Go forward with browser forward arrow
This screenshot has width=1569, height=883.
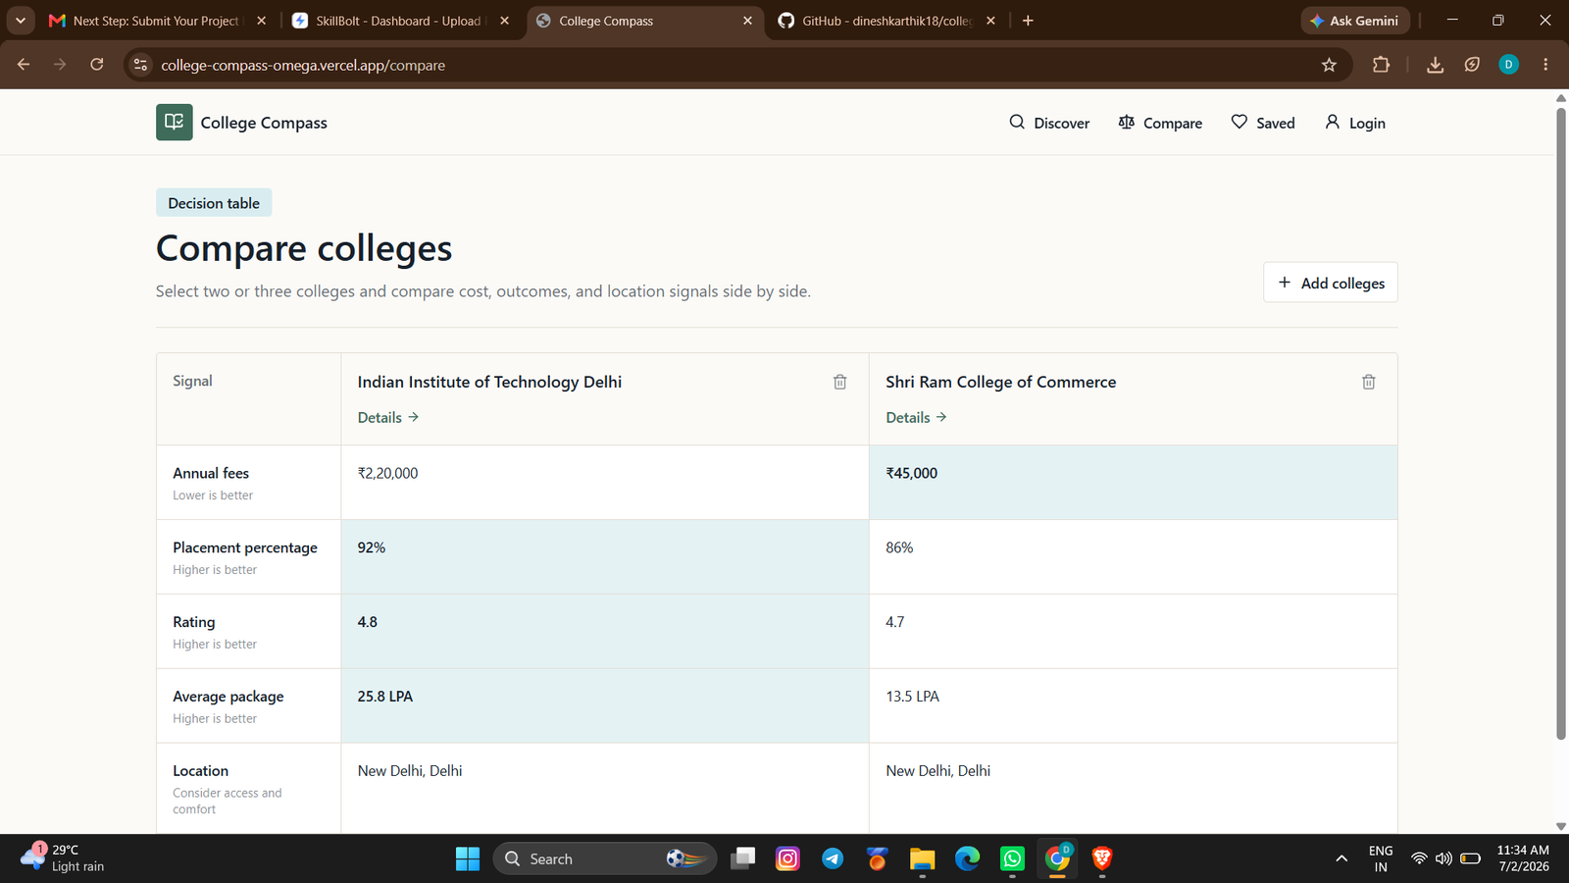click(60, 65)
